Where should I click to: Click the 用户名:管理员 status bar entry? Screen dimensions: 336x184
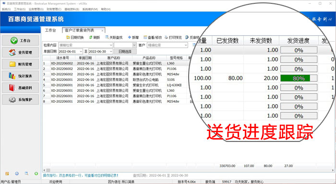pos(11,182)
